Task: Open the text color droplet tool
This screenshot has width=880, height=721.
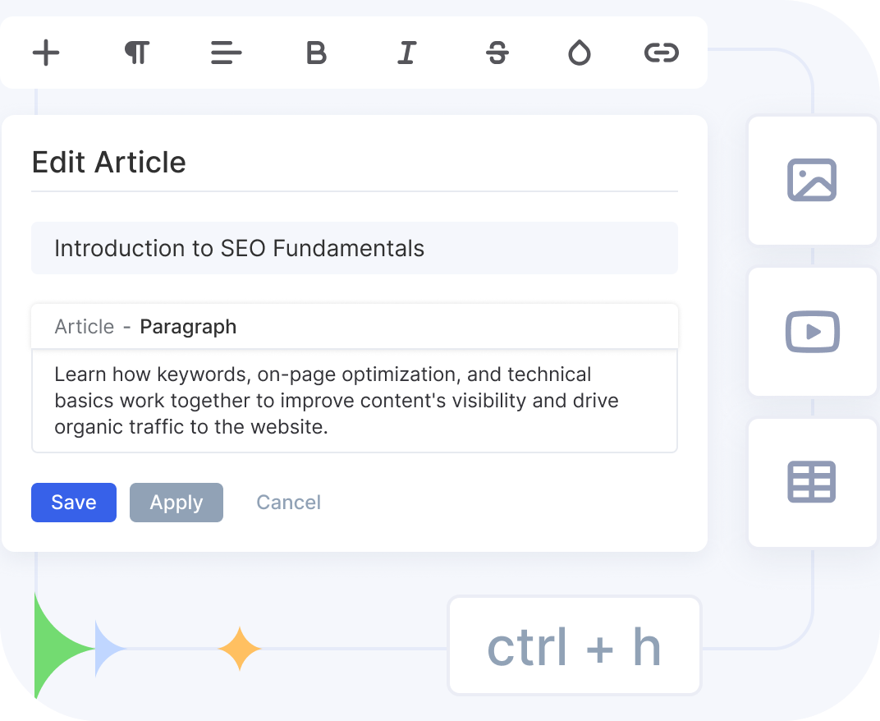Action: (x=580, y=53)
